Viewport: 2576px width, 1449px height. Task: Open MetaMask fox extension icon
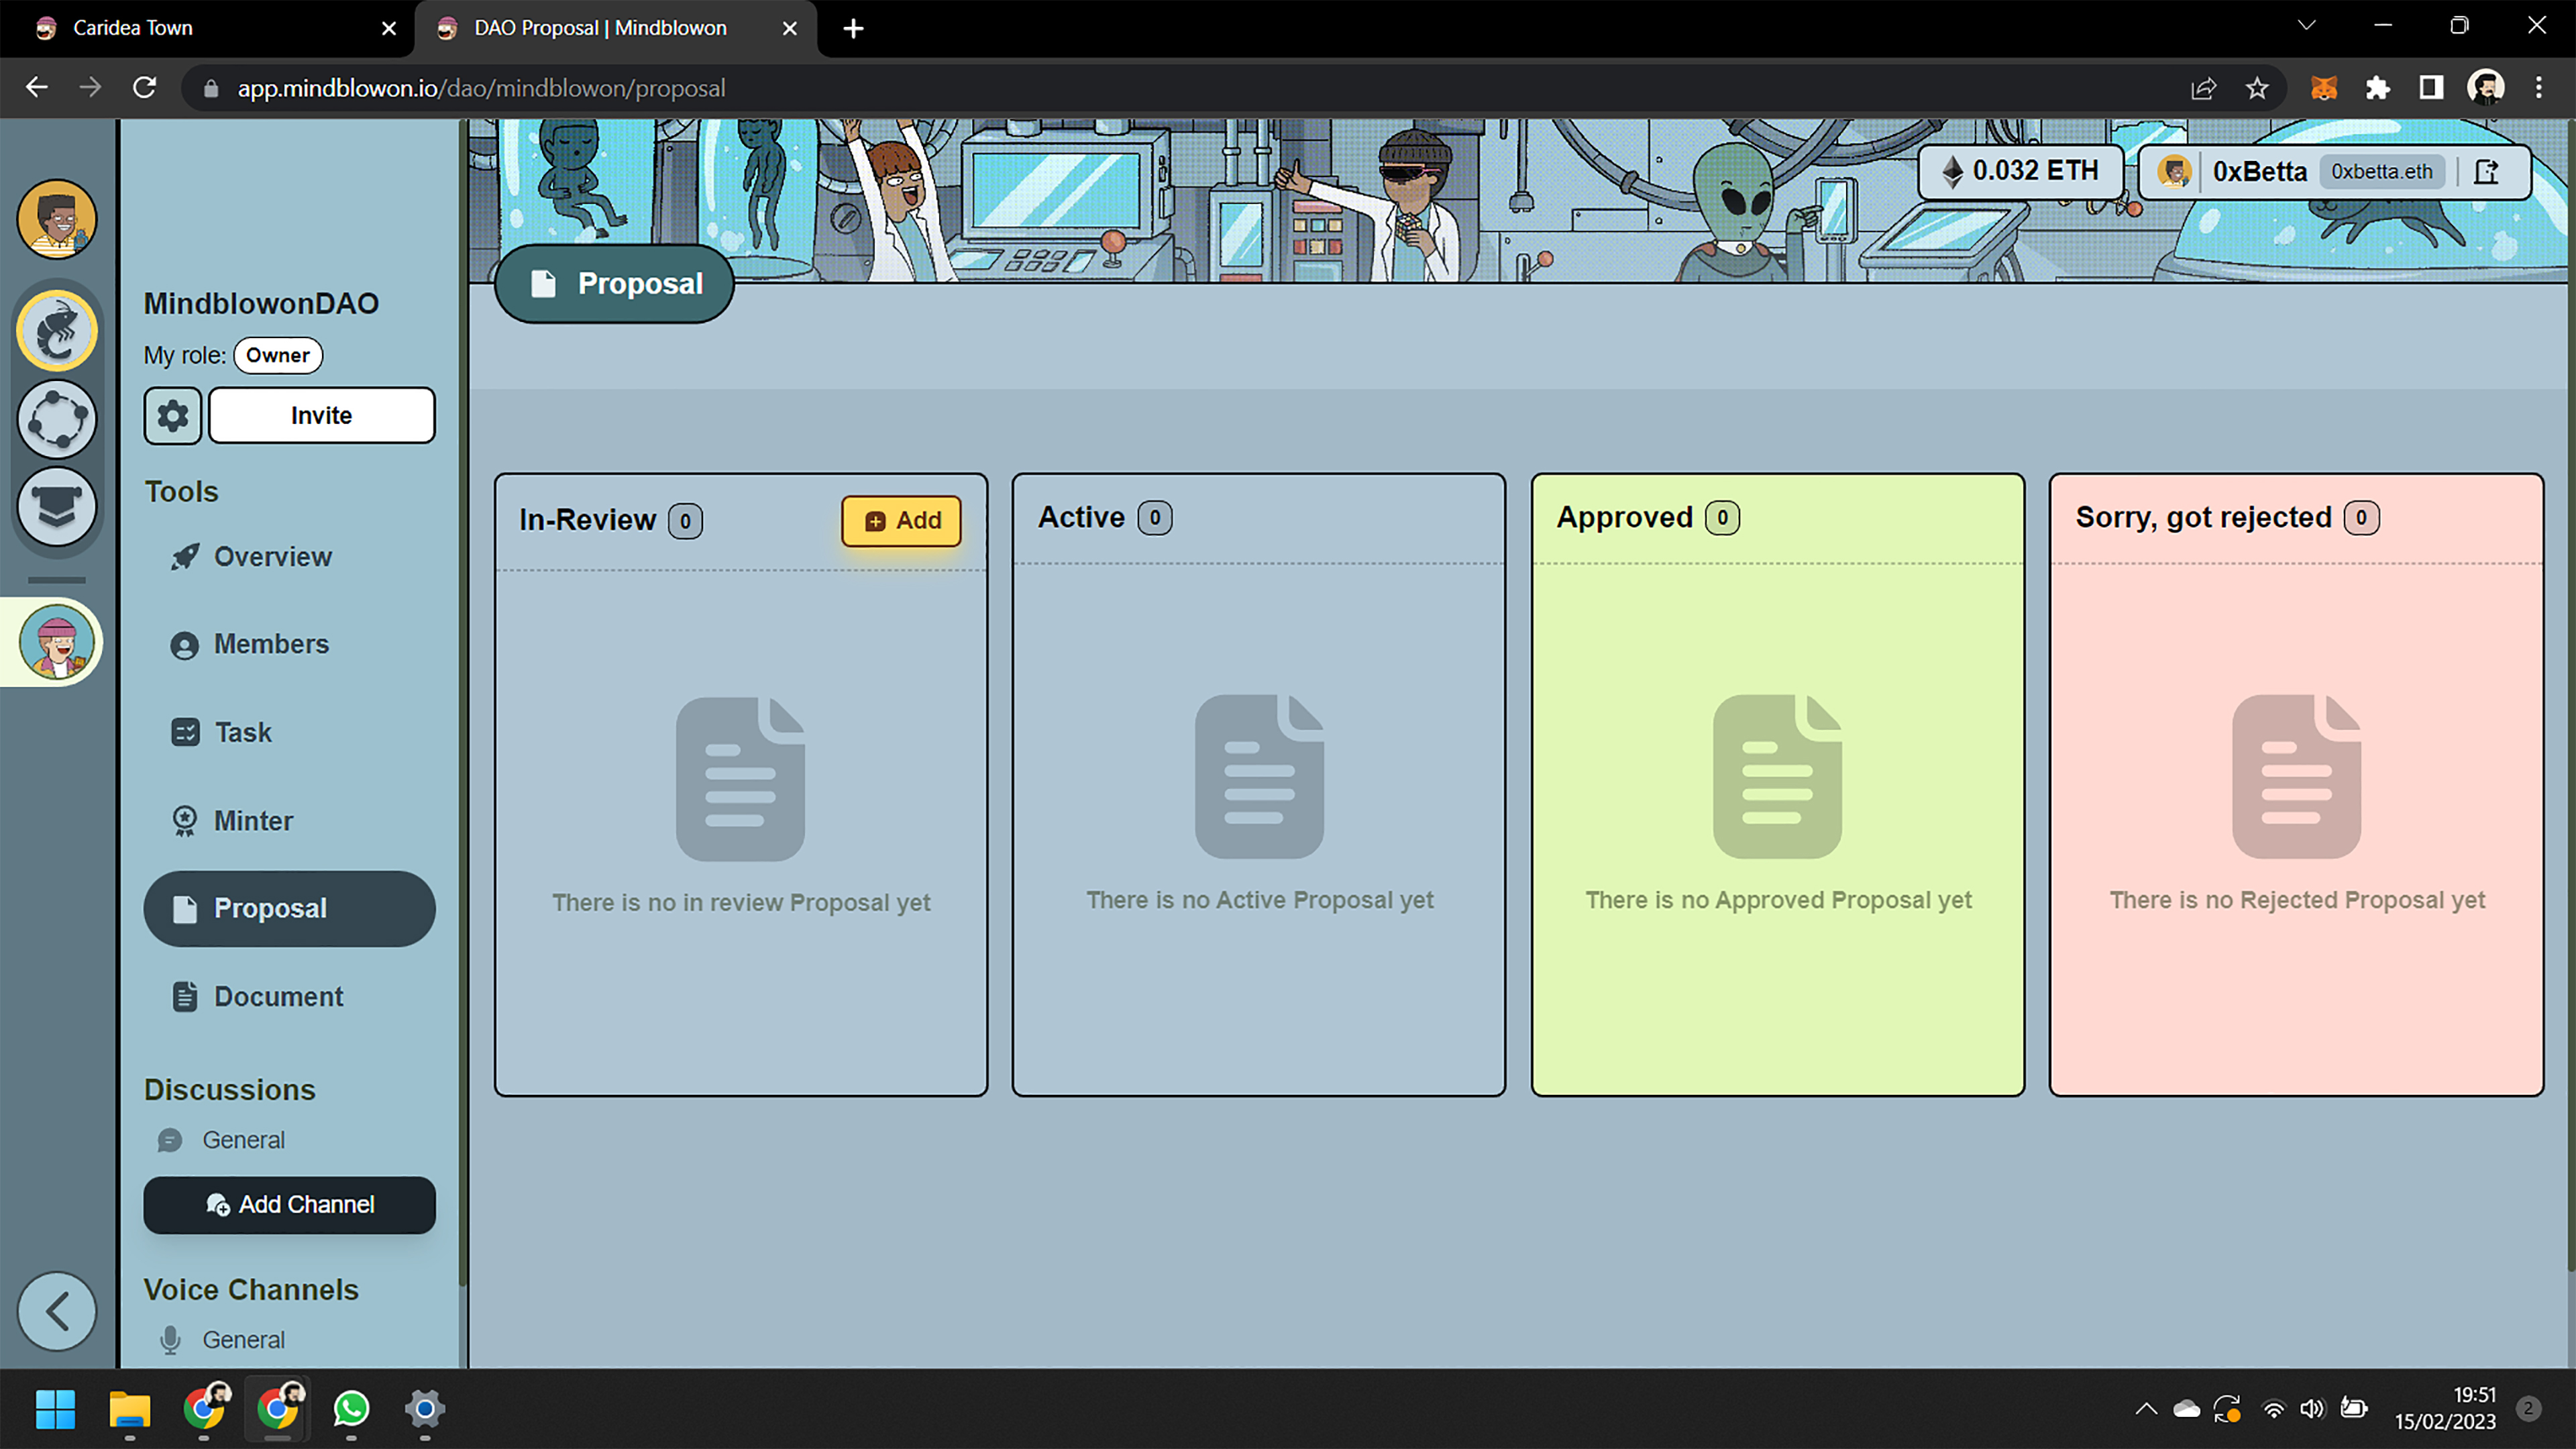2324,88
